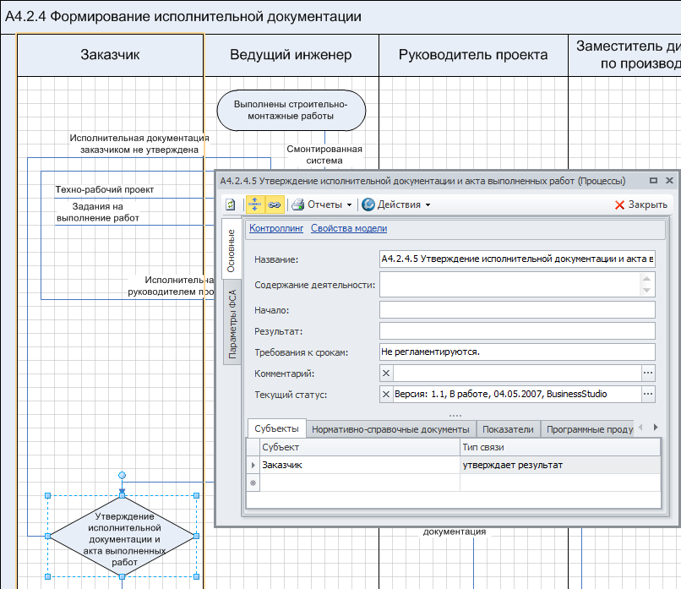Toggle the vertical expand arrows toolbar icon
This screenshot has height=589, width=681.
coord(254,205)
